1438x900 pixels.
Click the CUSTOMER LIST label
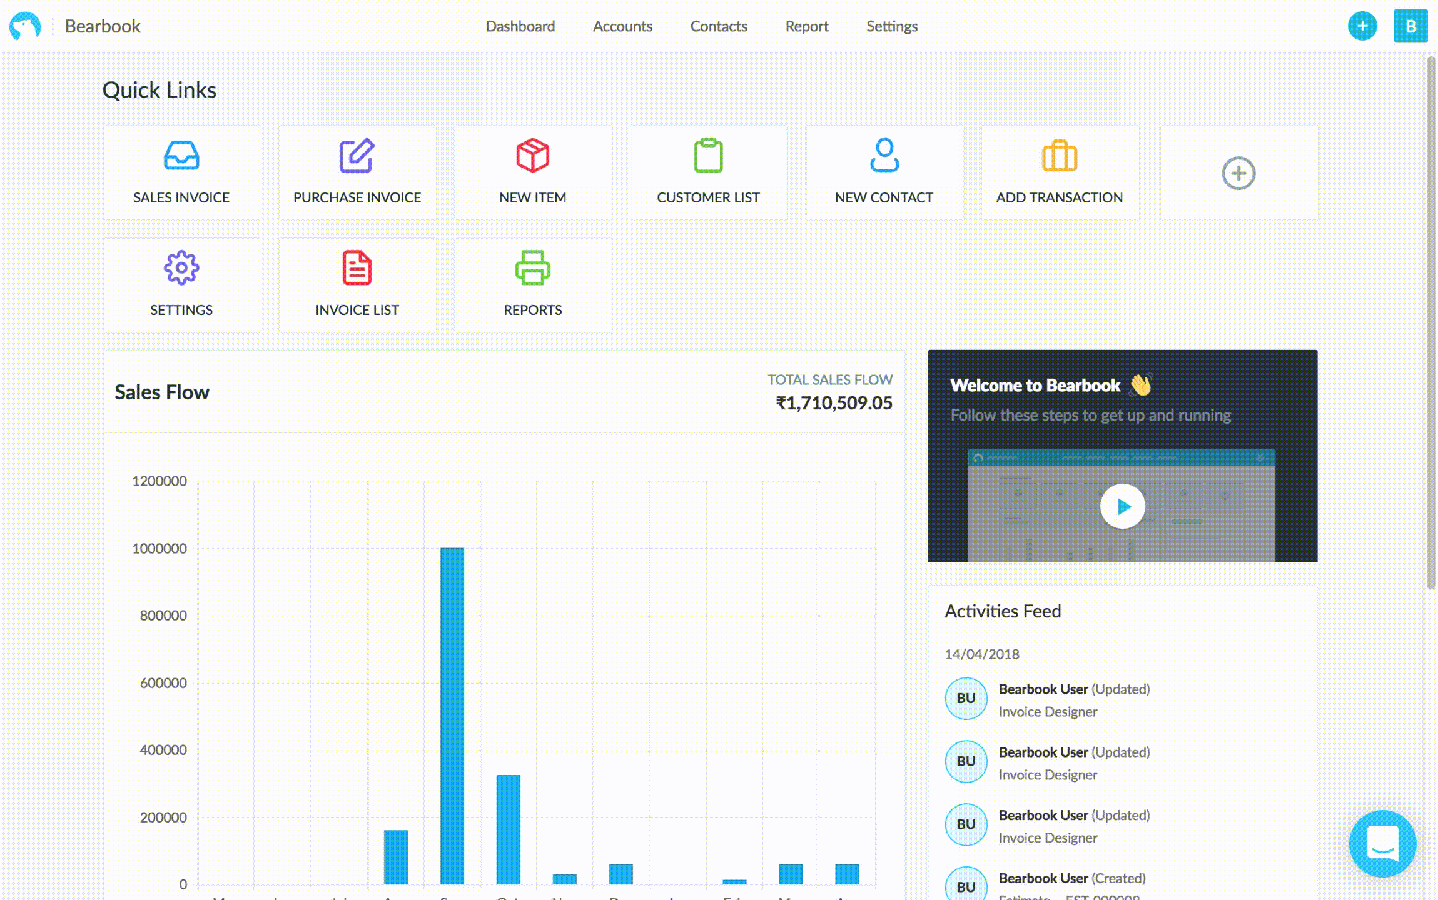[708, 197]
